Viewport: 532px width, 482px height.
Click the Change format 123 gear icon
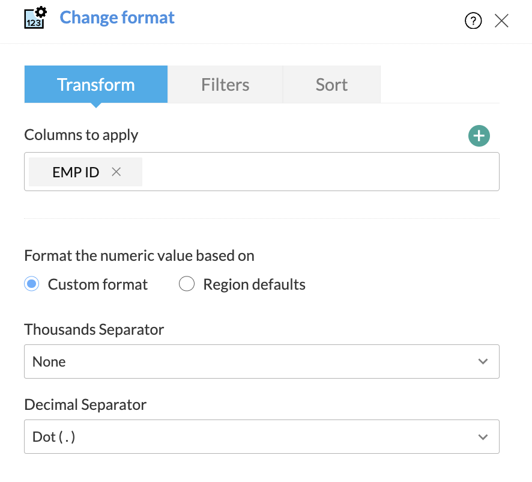[x=35, y=18]
